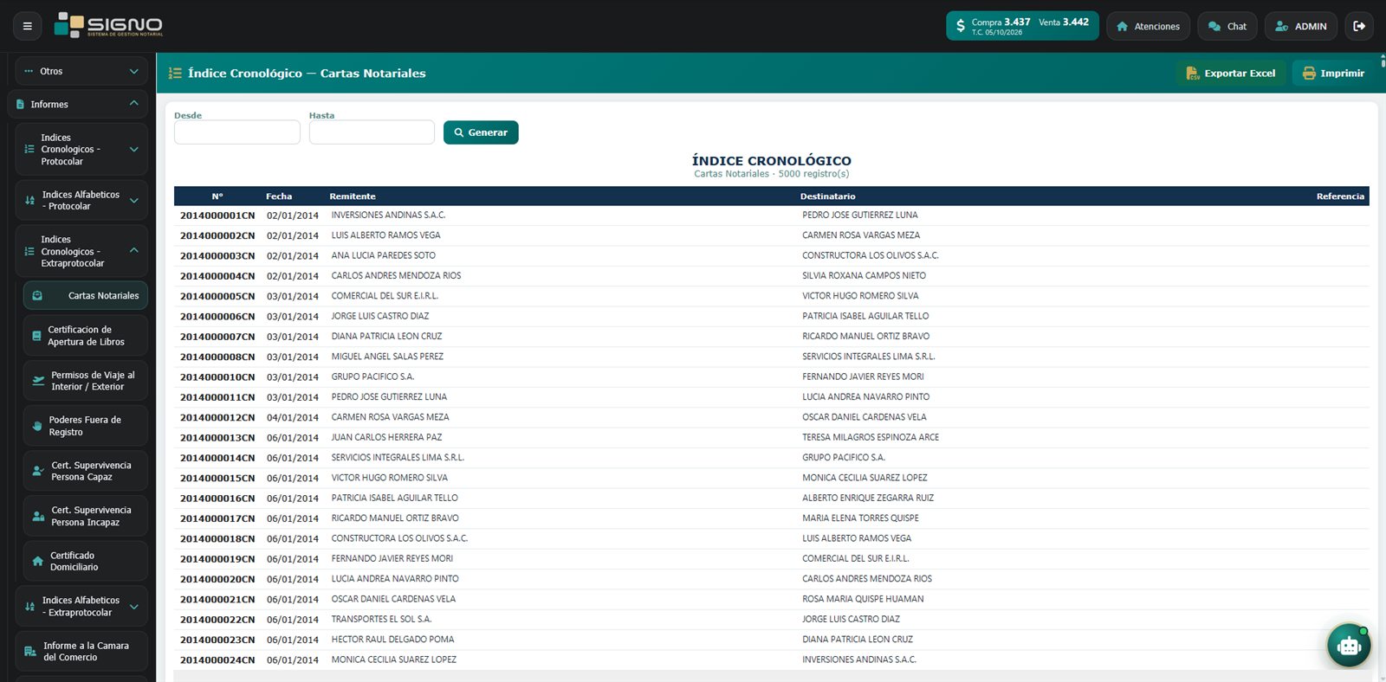Focus the Hasta date field
This screenshot has height=682, width=1386.
tap(372, 132)
